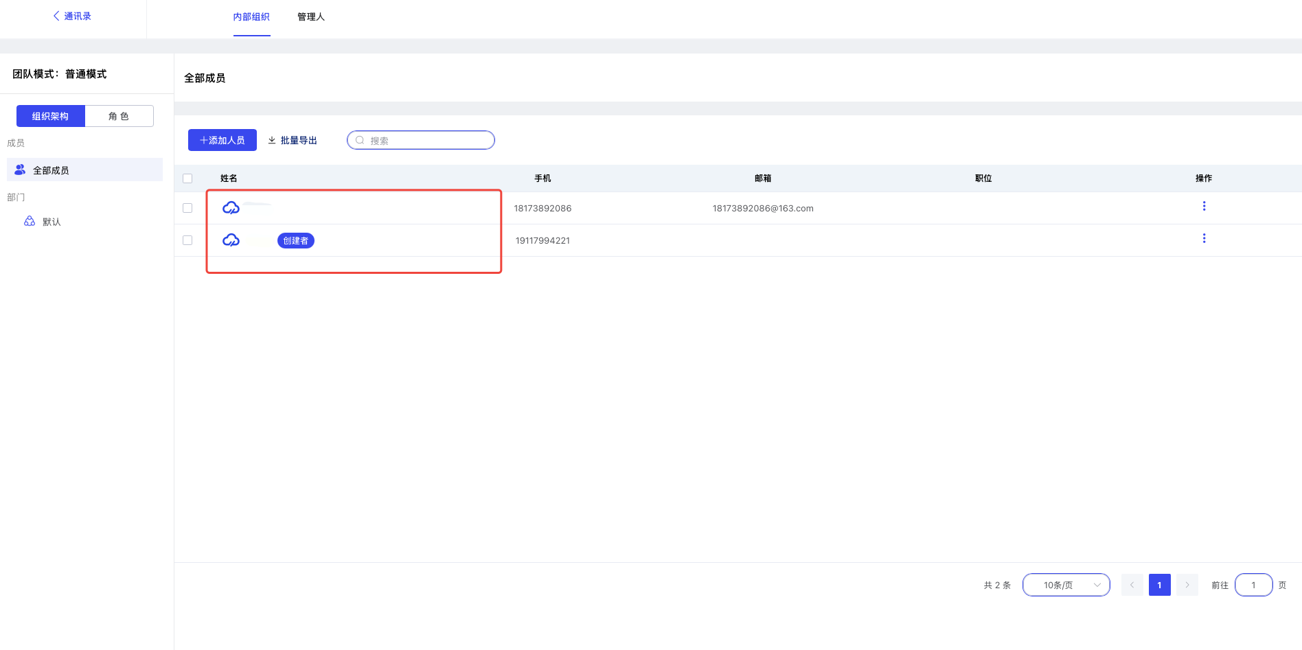Toggle the select-all checkbox in table header
1302x650 pixels.
tap(187, 178)
